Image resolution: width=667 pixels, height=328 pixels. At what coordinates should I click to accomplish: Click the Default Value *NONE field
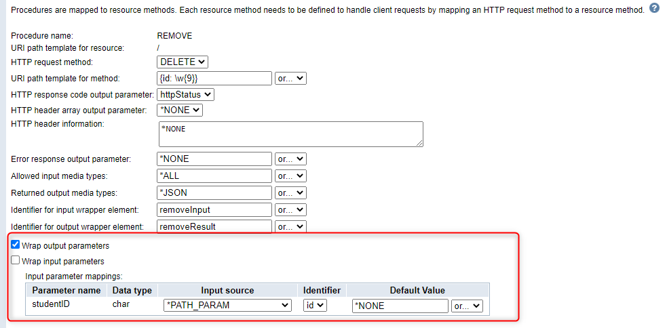pyautogui.click(x=400, y=306)
